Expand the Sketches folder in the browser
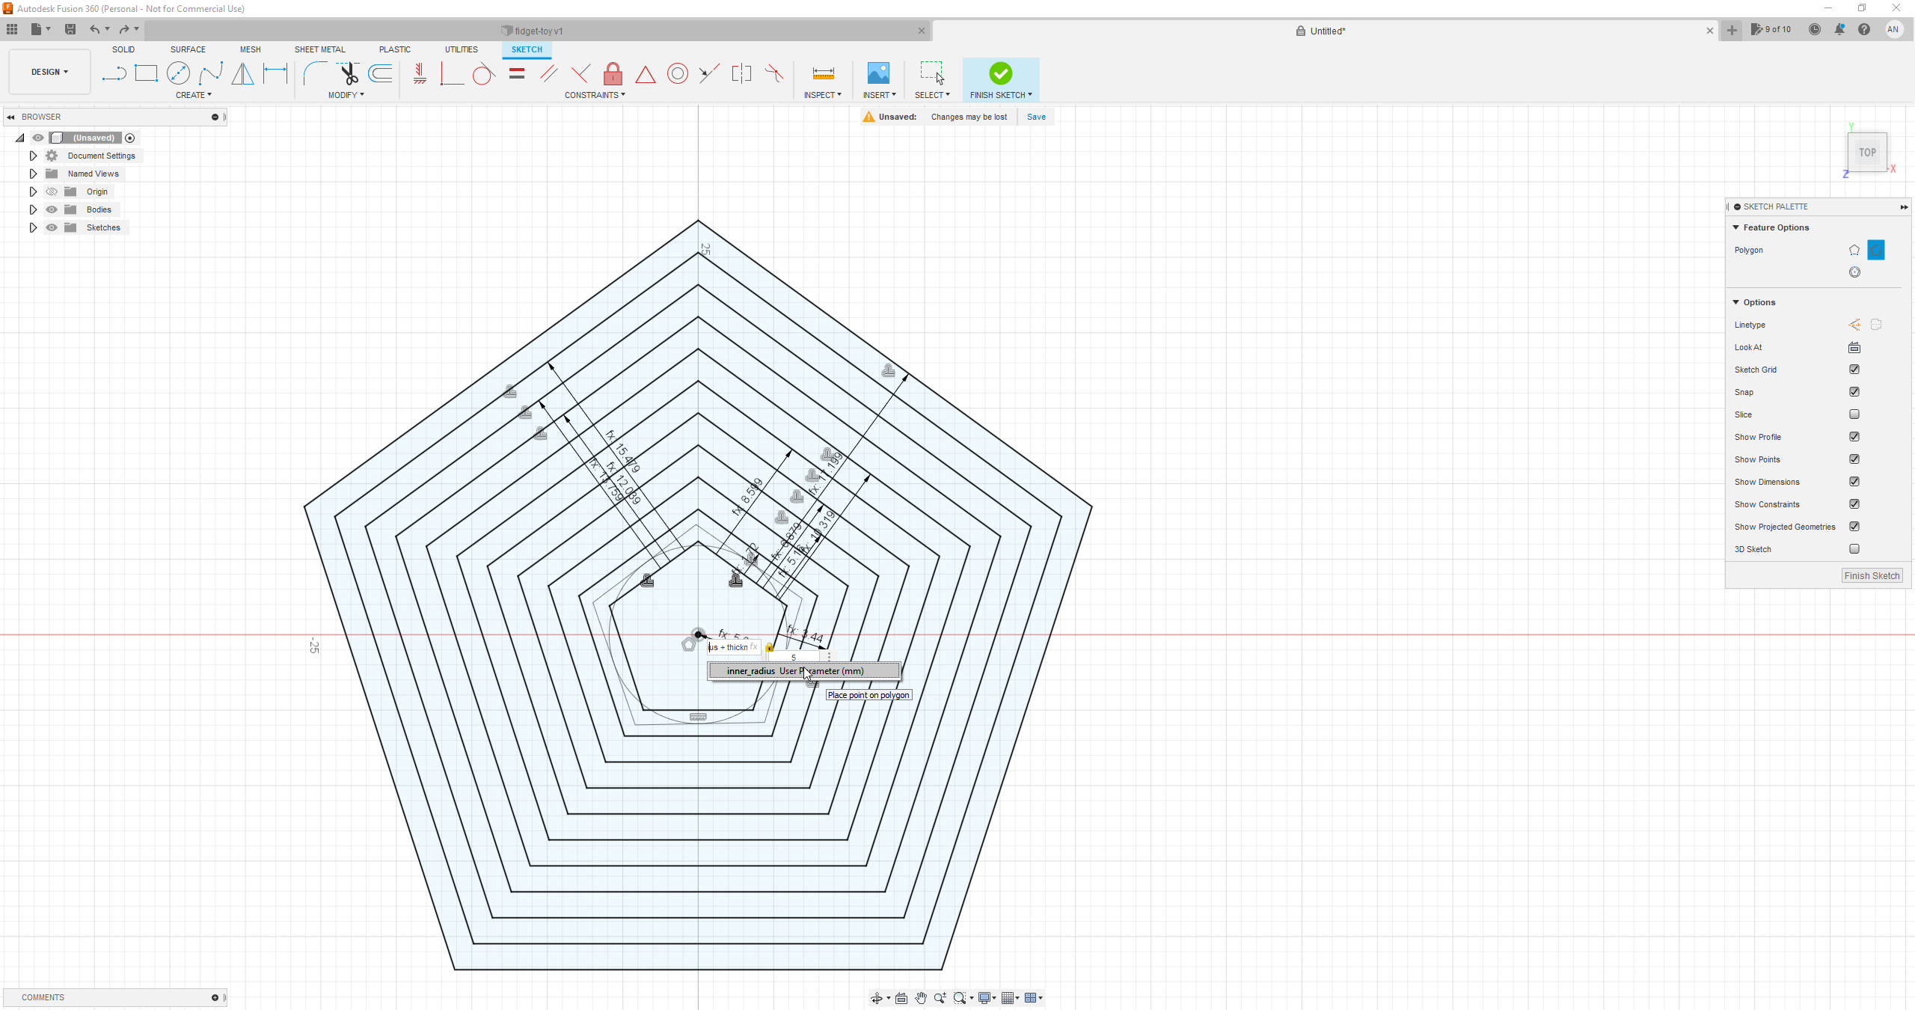This screenshot has height=1010, width=1915. pos(33,227)
